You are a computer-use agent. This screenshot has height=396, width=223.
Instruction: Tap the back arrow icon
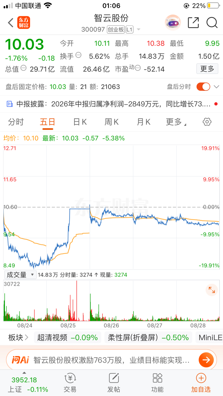(x=11, y=23)
